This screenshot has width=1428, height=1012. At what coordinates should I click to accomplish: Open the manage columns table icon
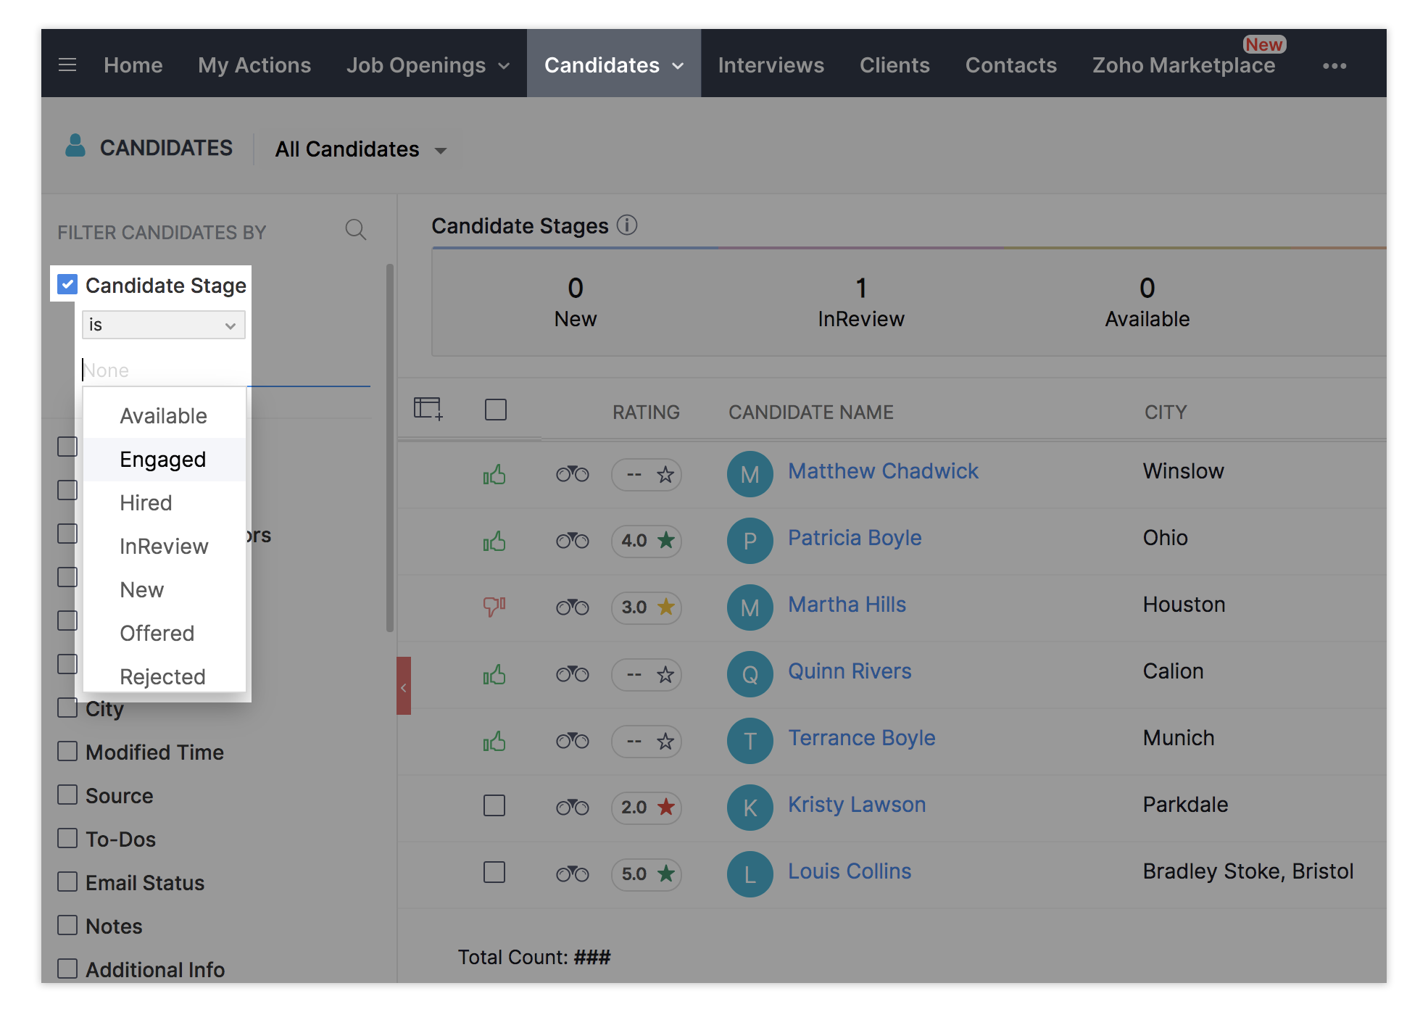(428, 409)
